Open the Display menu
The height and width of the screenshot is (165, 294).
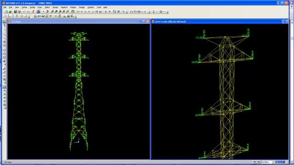73,7
